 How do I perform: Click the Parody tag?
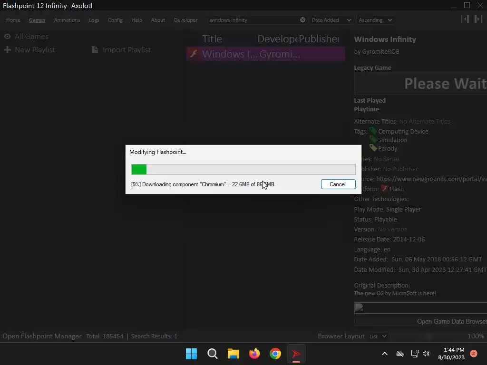point(388,148)
